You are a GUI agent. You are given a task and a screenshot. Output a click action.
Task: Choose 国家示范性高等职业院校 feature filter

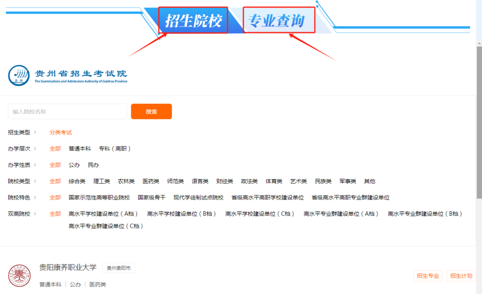point(99,197)
